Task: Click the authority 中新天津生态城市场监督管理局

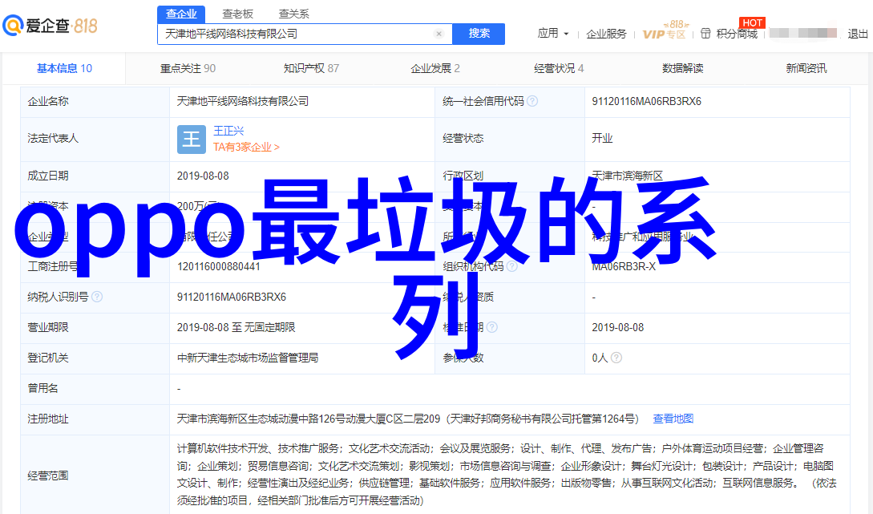Action: [248, 358]
